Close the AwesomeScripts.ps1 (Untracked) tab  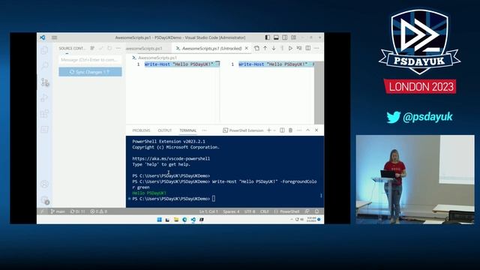click(x=247, y=48)
